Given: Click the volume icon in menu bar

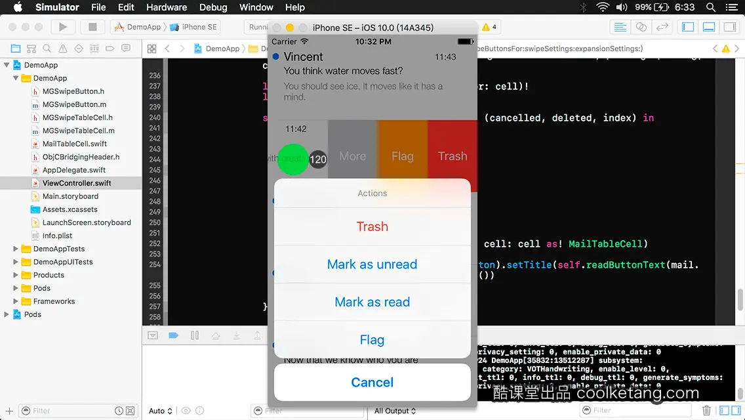Looking at the screenshot, I should coord(622,7).
